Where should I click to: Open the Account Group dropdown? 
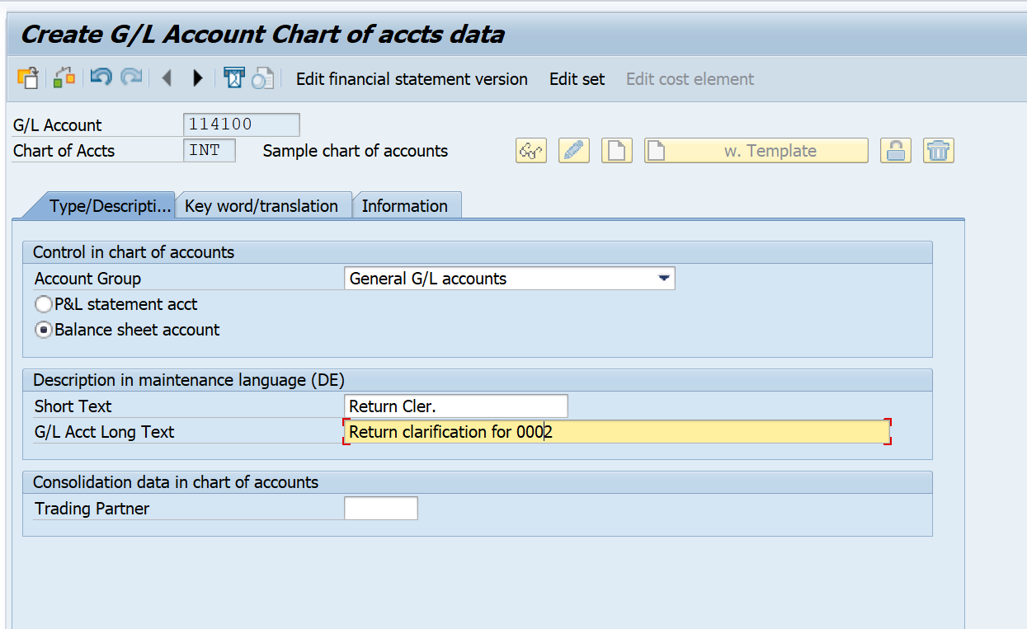point(663,279)
